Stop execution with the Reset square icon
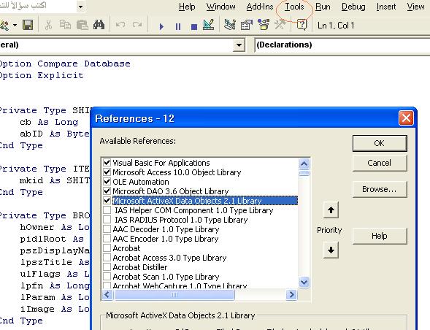Viewport: 430px width, 330px height. point(194,26)
